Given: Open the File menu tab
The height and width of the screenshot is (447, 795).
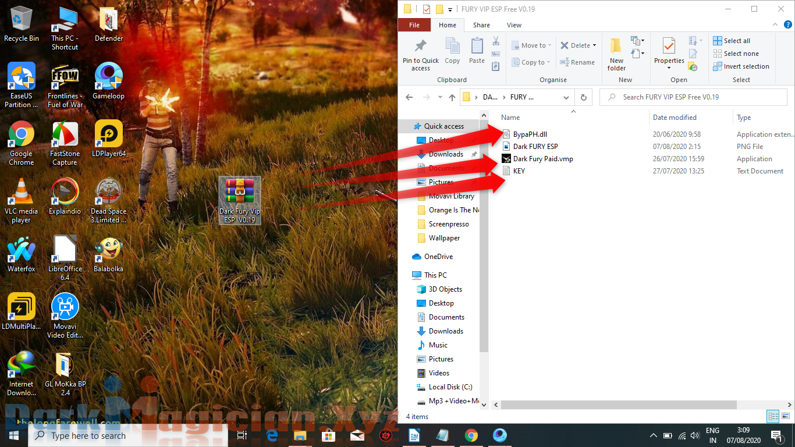Looking at the screenshot, I should [x=414, y=25].
